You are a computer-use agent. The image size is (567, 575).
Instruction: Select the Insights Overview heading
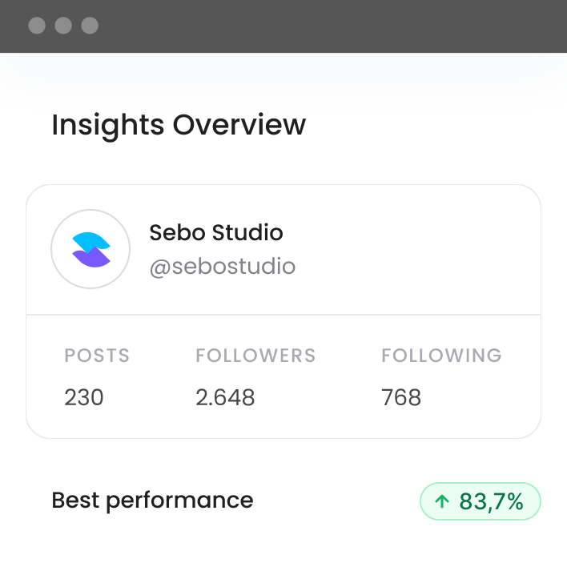coord(179,126)
